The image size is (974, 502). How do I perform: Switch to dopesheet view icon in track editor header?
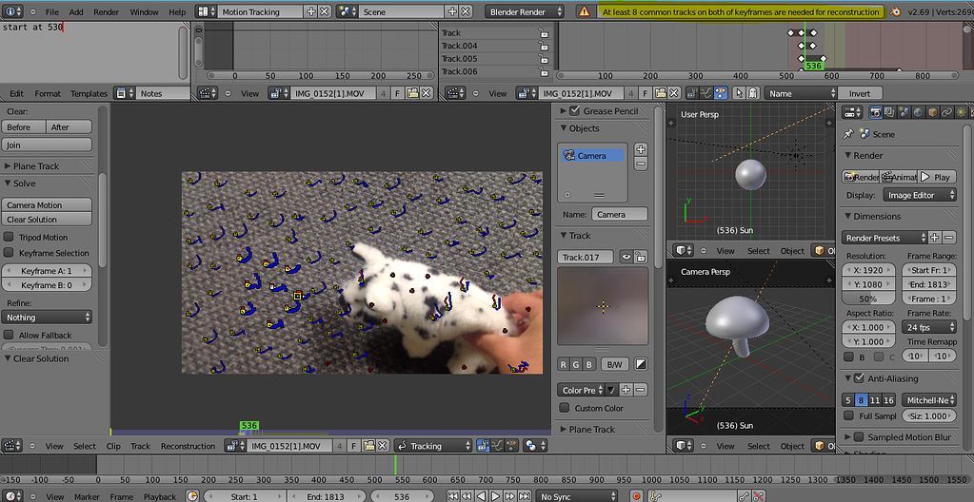tap(721, 93)
